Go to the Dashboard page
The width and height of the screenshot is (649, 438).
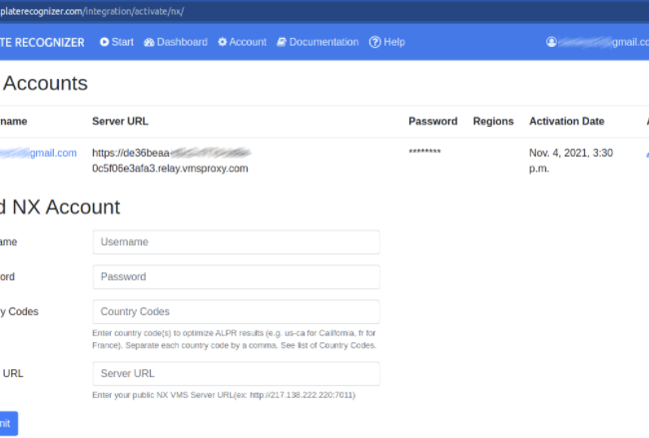pos(176,42)
